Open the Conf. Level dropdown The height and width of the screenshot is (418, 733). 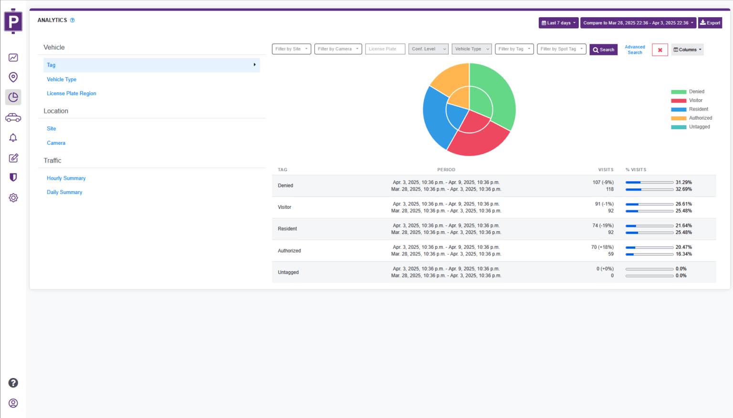(x=429, y=49)
